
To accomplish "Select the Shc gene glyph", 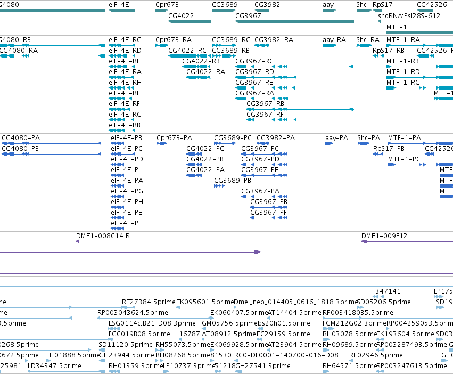I will click(364, 10).
